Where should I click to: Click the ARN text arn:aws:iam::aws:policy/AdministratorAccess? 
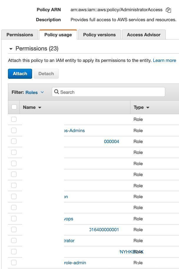[x=117, y=10]
